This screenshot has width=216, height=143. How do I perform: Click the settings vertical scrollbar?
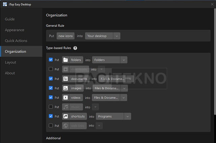click(215, 62)
